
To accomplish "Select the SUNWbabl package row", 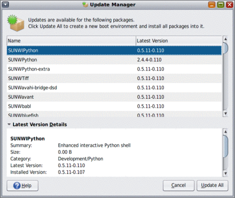I will click(x=114, y=106).
